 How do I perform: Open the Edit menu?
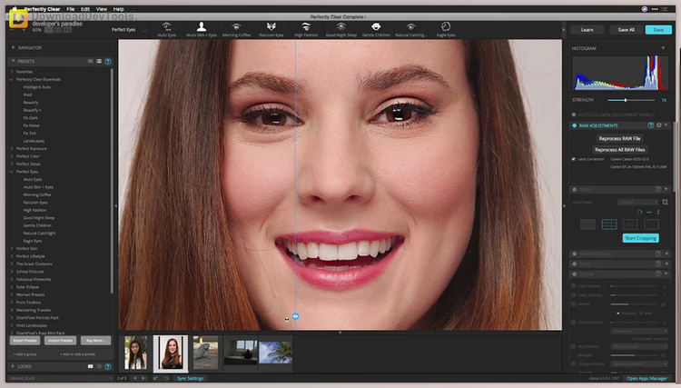click(x=85, y=9)
